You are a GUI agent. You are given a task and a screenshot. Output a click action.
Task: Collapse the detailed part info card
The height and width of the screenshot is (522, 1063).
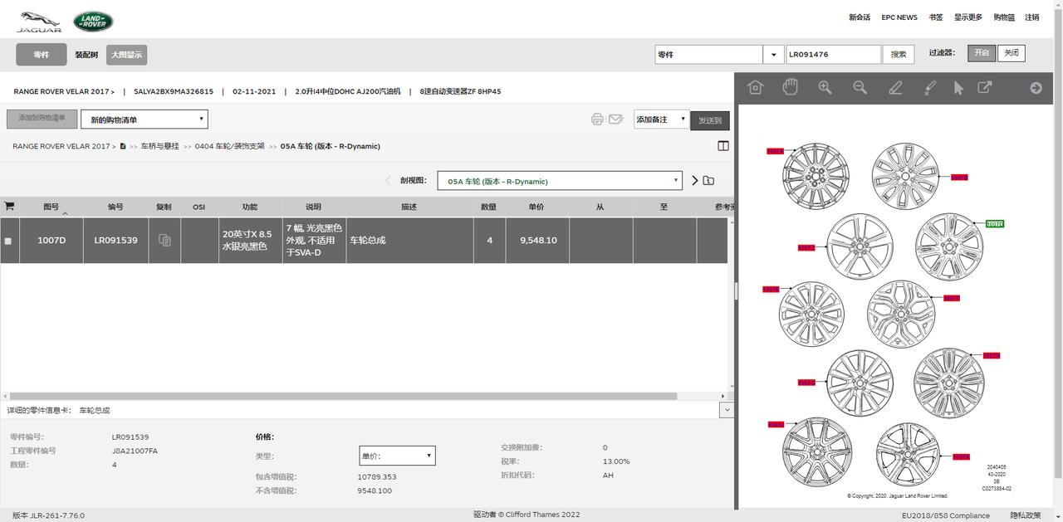click(x=727, y=410)
